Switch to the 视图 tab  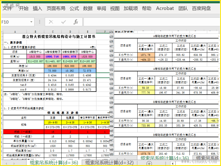coord(115,8)
